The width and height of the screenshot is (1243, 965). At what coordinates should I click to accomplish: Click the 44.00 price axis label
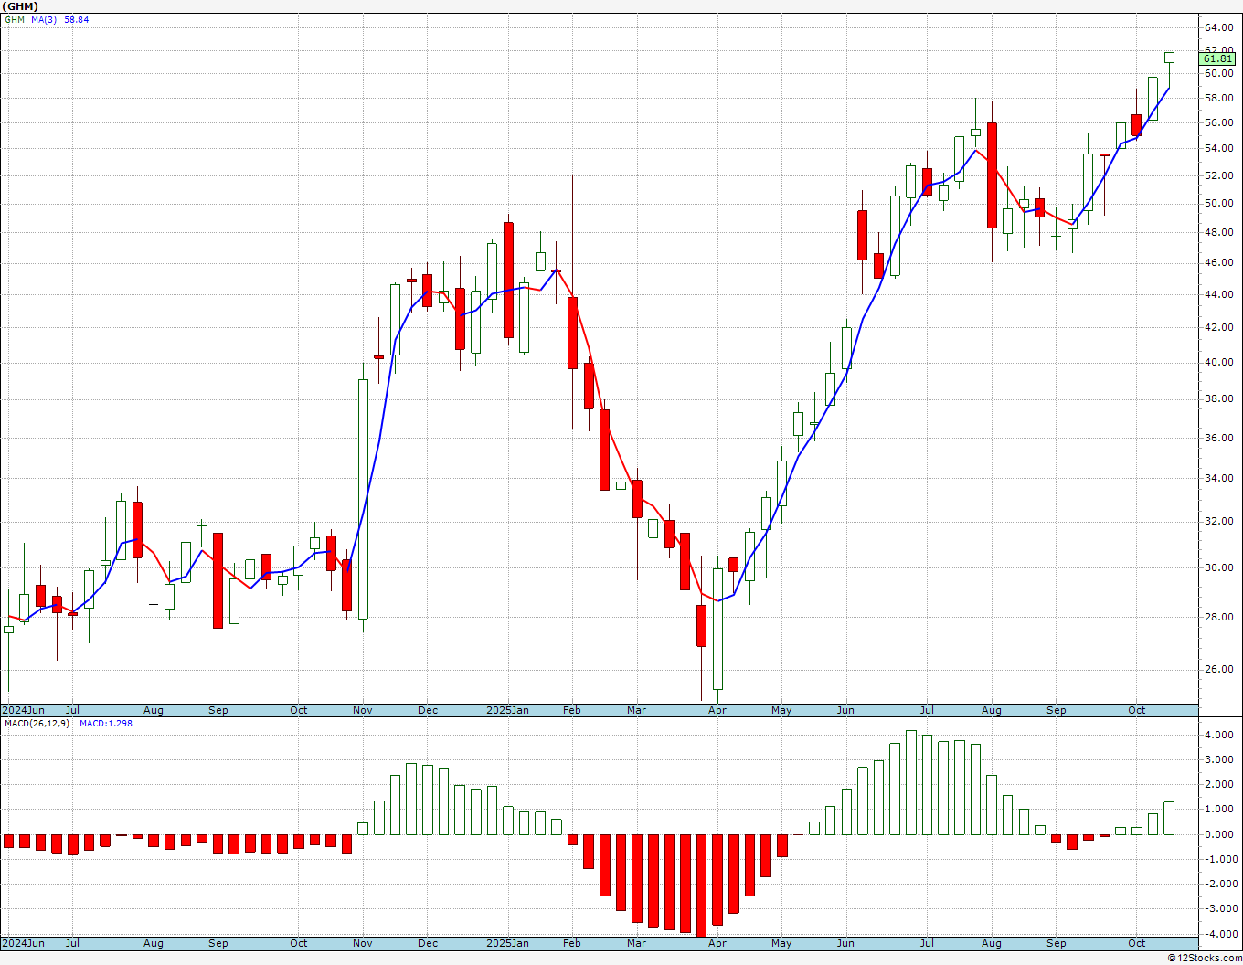[x=1219, y=294]
